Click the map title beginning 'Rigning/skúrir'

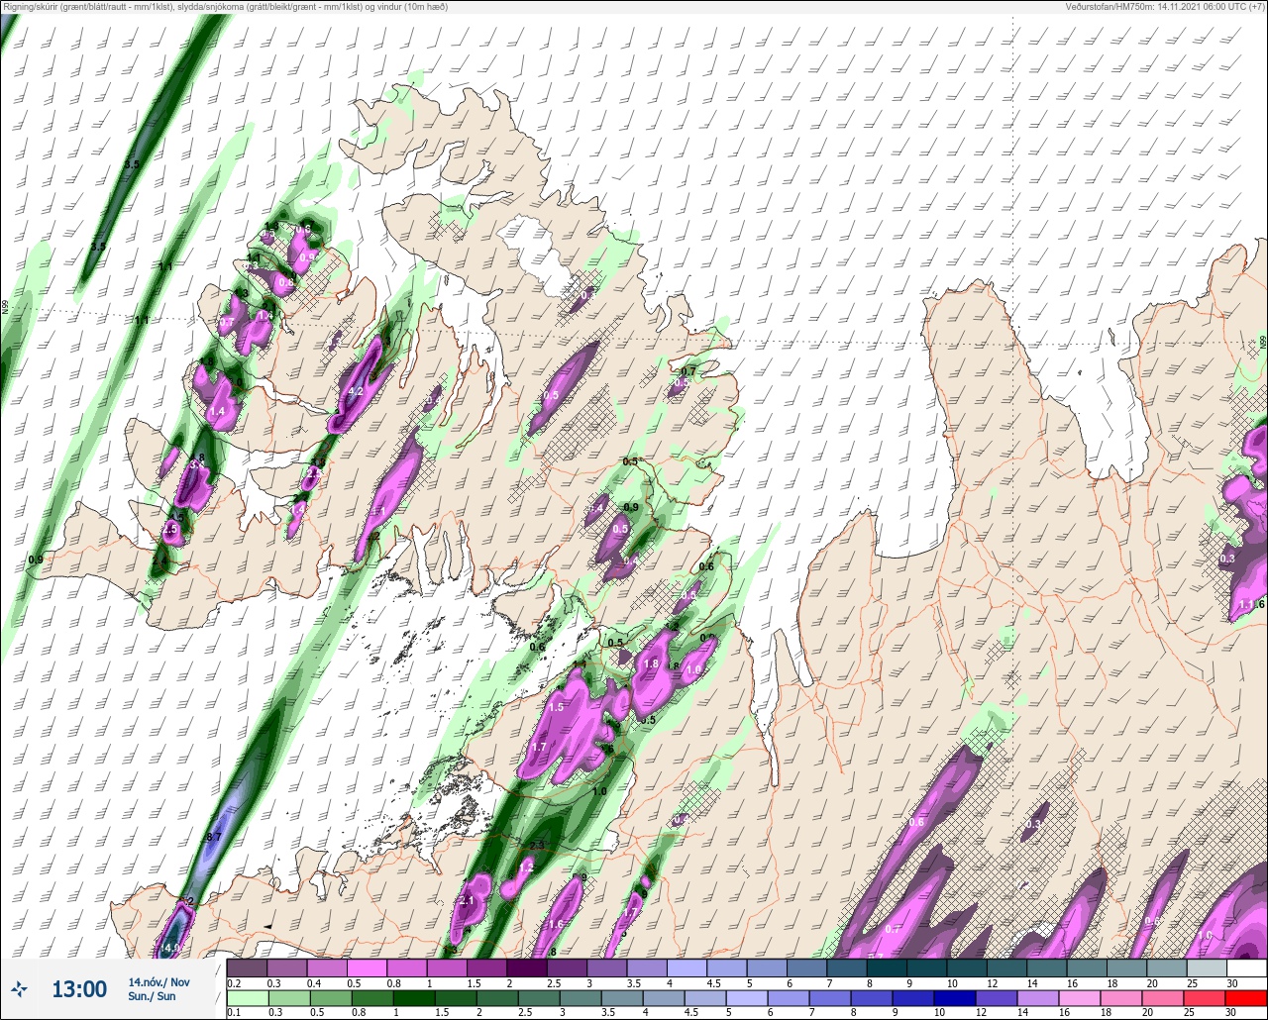225,7
